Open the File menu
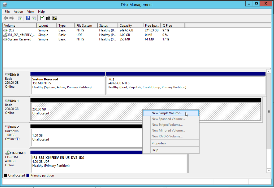The image size is (274, 188). 7,11
